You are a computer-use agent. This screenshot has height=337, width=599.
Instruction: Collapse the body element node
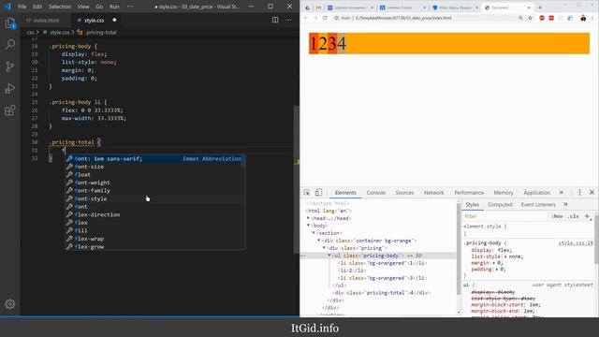click(308, 226)
